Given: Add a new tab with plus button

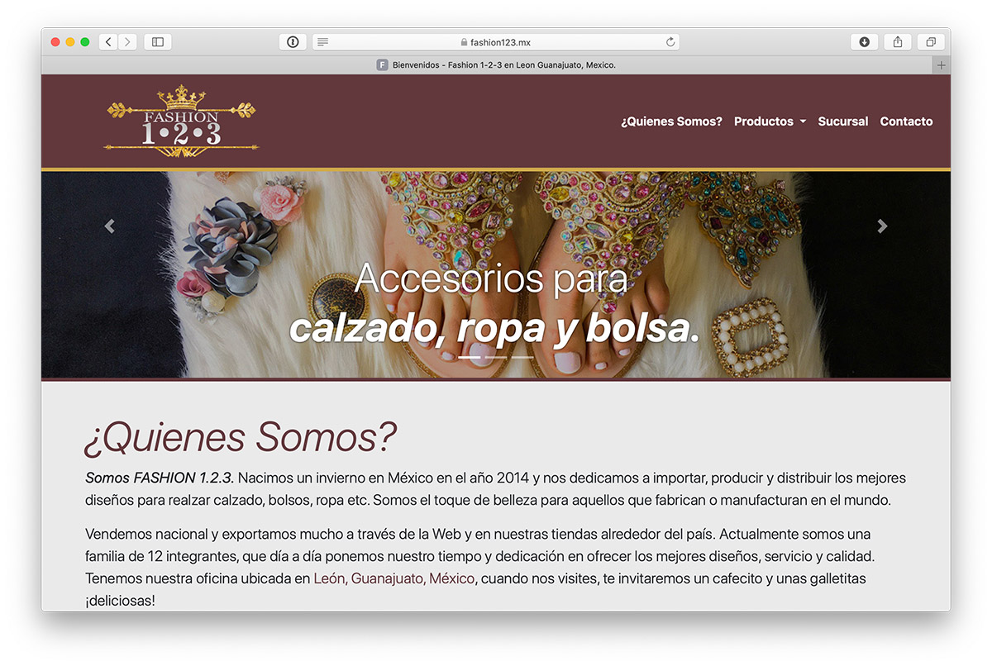Looking at the screenshot, I should 941,65.
